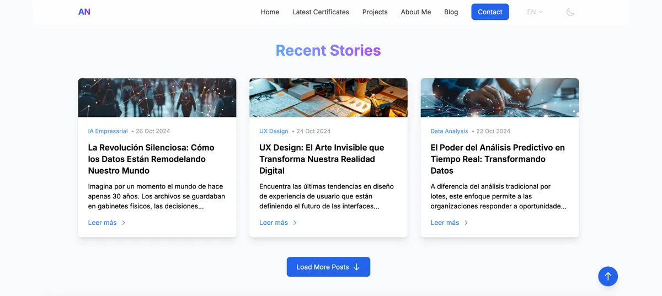Viewport: 662px width, 296px height.
Task: Click chevron next to Análisis Predictivo Leer más
Action: click(x=466, y=223)
